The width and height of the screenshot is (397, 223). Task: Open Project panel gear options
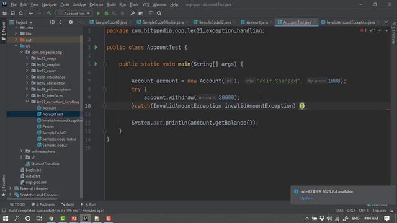coord(71,22)
